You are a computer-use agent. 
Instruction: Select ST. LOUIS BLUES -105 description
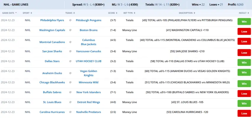pos(187,102)
